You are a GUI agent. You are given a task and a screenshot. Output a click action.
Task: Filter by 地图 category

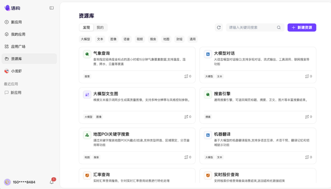tap(166, 39)
